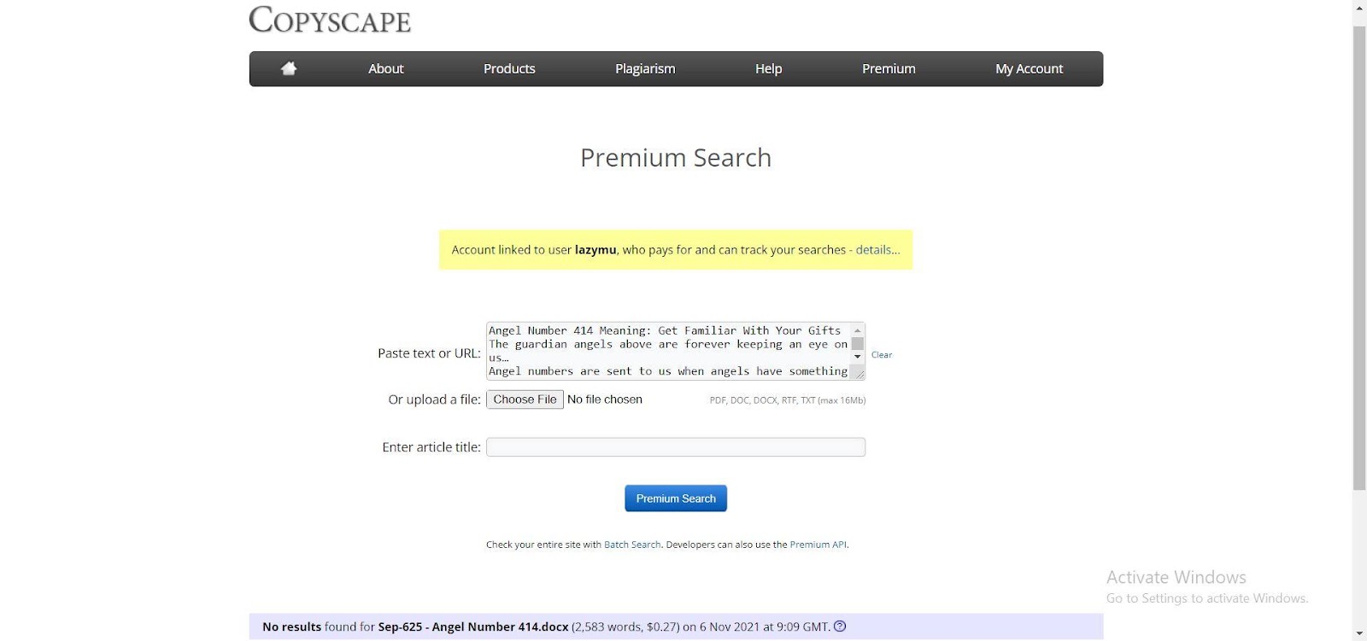Screen dimensions: 1367x641
Task: Click the text box scroll up arrow
Action: click(858, 330)
